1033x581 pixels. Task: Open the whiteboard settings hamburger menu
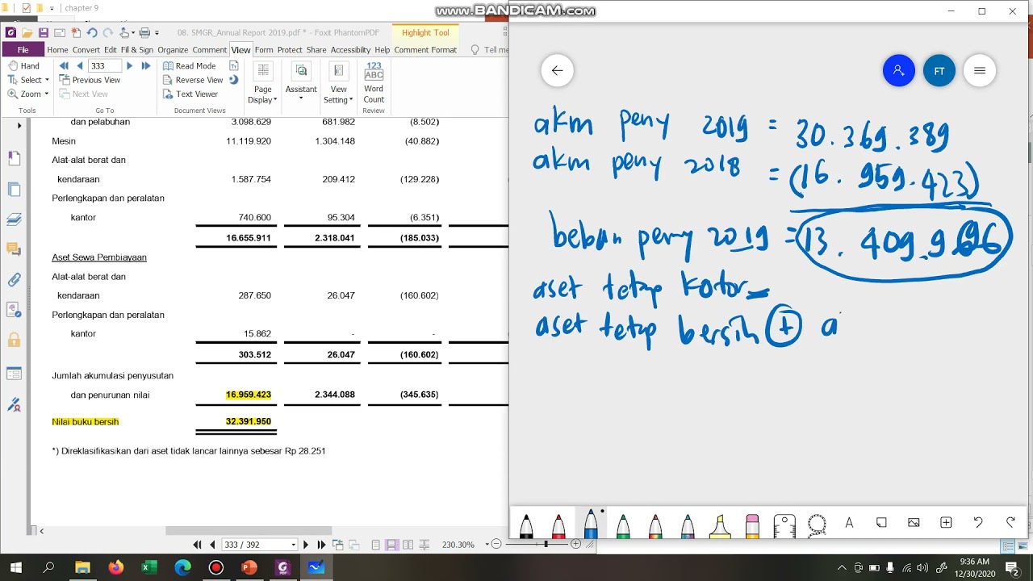coord(980,70)
